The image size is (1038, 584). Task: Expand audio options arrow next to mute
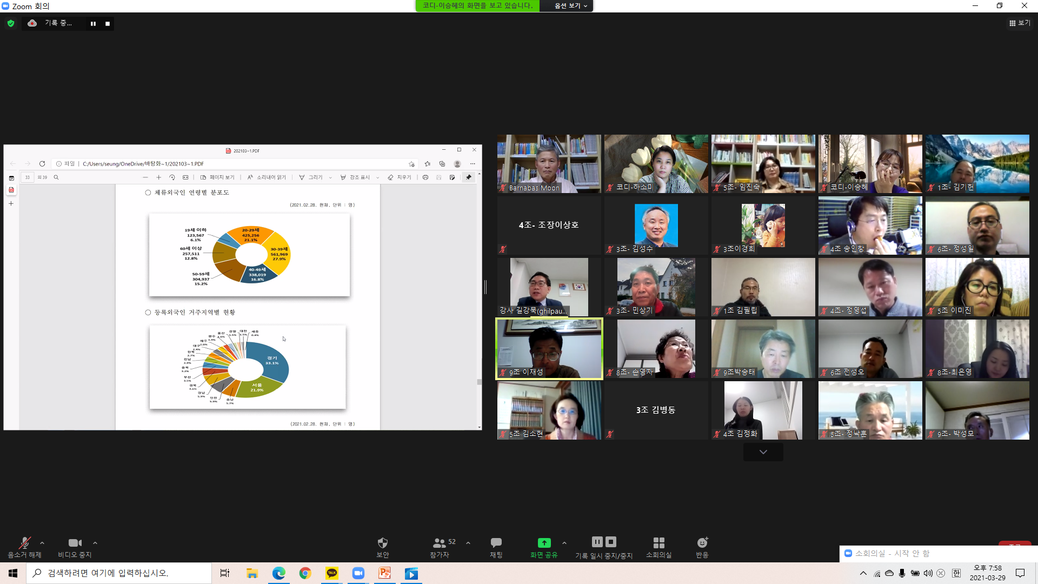42,543
